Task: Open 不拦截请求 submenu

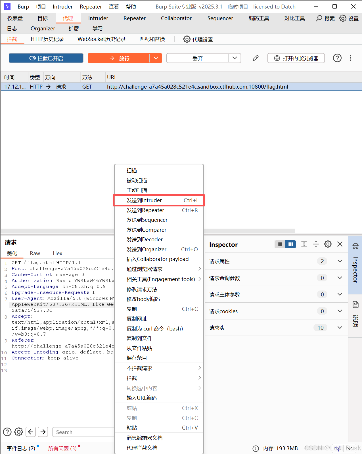Action: 159,368
